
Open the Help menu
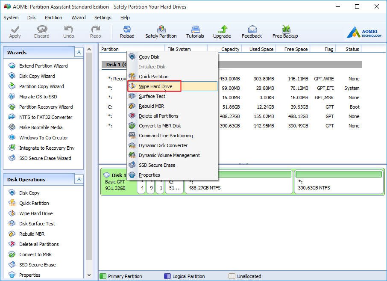pyautogui.click(x=125, y=18)
